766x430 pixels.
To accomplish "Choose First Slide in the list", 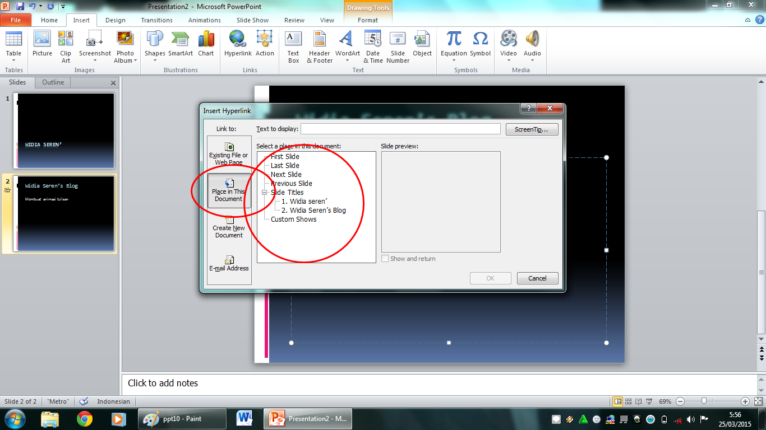I will coord(285,157).
